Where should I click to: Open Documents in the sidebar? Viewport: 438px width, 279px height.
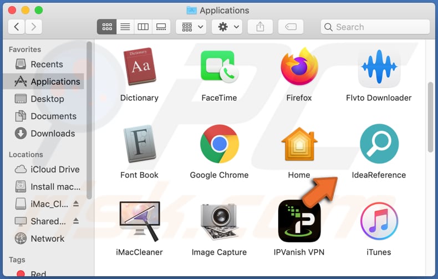coord(44,116)
